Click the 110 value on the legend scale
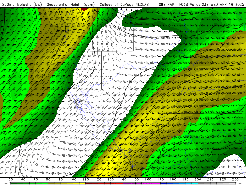This screenshot has height=185, width=246. coord(85,179)
